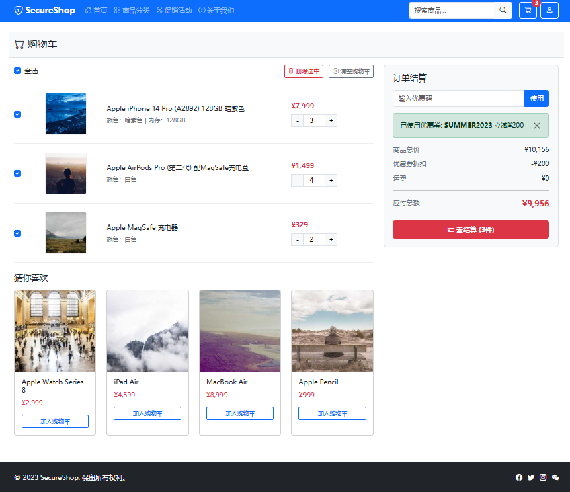This screenshot has height=492, width=570.
Task: Open the MacBook Air product image
Action: tap(240, 331)
